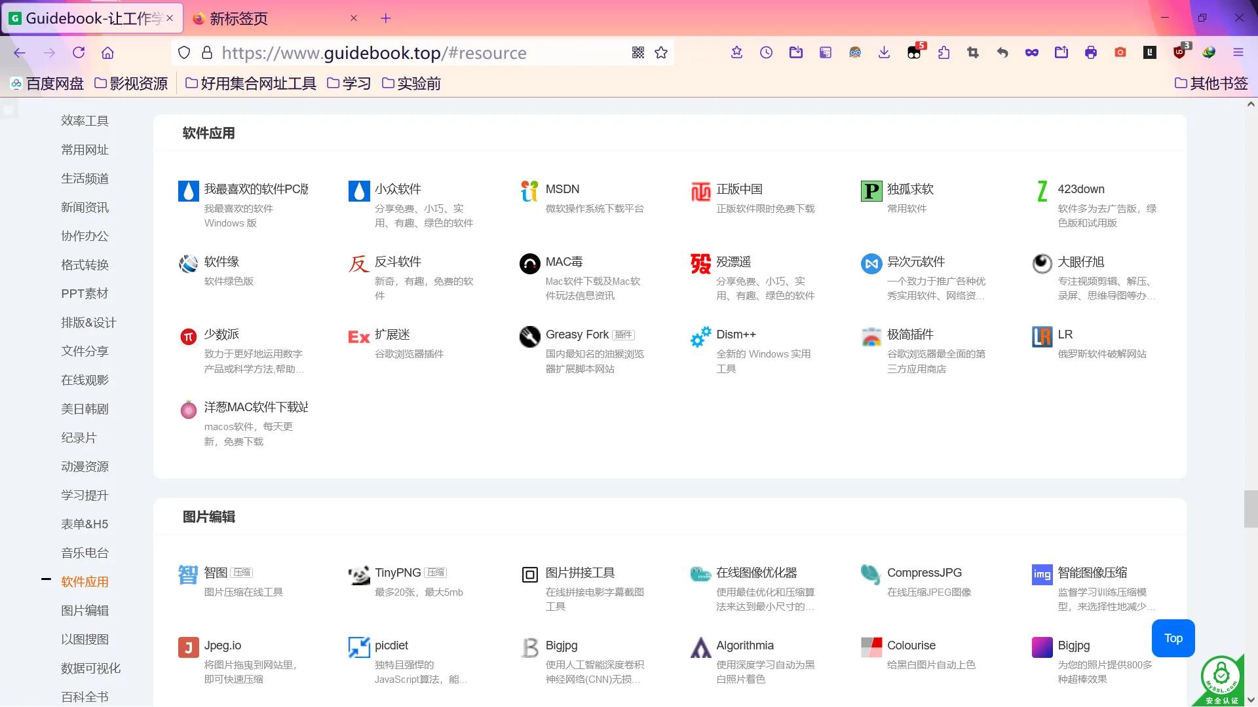
Task: Click the QR code icon in address bar
Action: click(638, 52)
